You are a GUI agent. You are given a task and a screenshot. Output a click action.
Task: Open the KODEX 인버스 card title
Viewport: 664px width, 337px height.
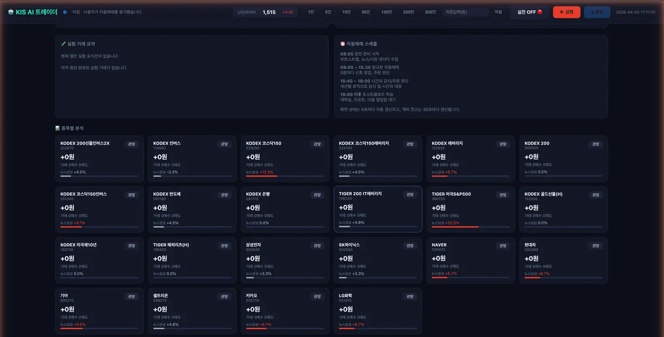(167, 143)
